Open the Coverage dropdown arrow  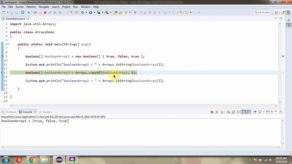pyautogui.click(x=103, y=12)
